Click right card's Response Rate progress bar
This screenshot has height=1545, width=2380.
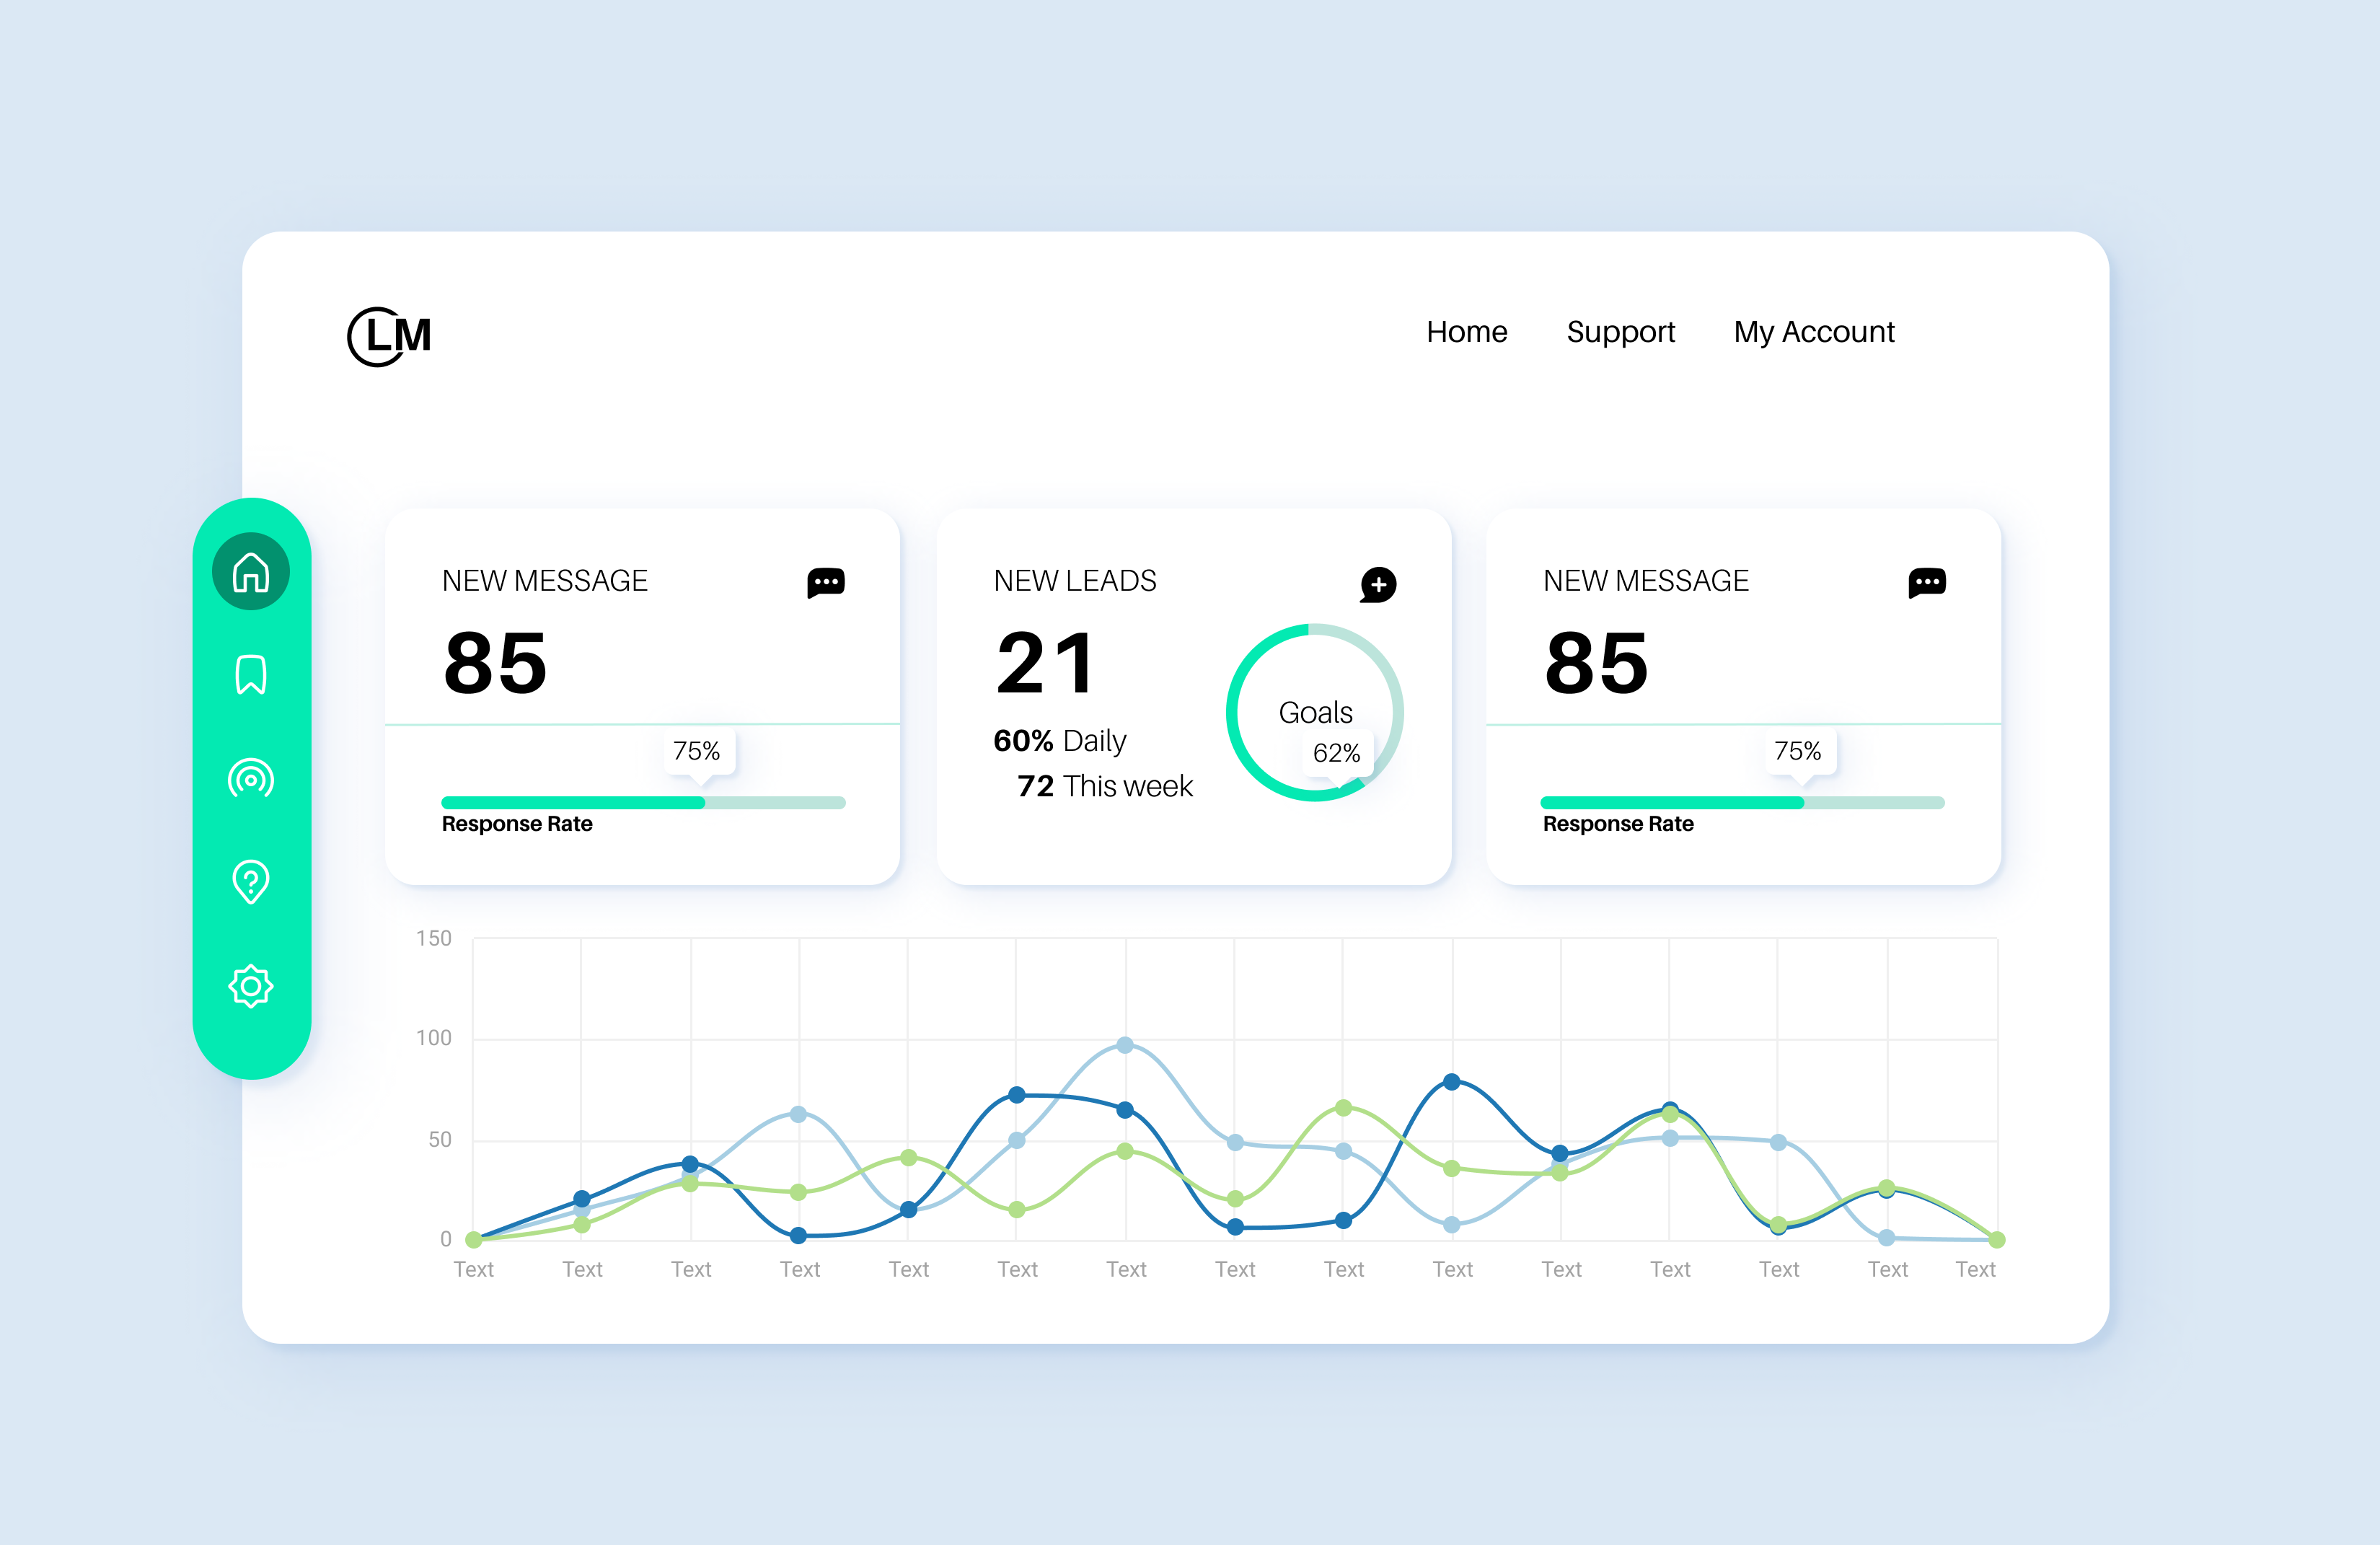point(1742,803)
